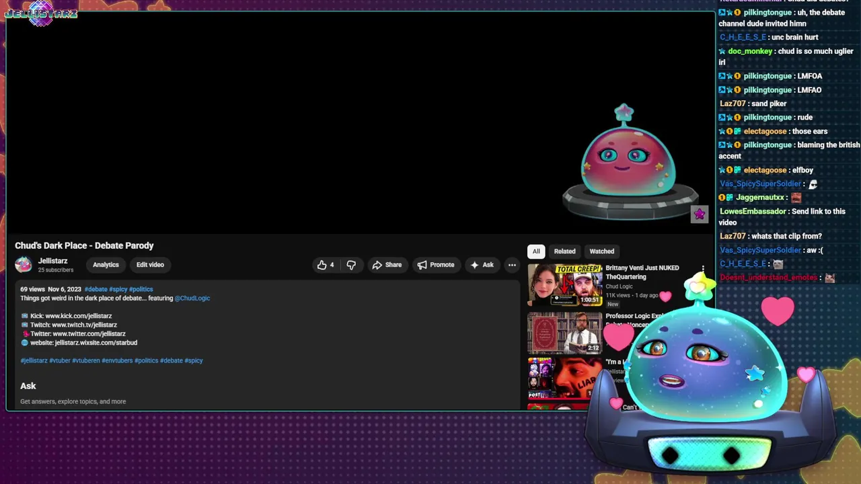Click the thumbs-down dislike icon
Screen dimensions: 861x484
(x=351, y=265)
